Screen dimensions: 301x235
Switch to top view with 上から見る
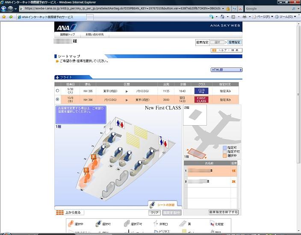(x=69, y=212)
